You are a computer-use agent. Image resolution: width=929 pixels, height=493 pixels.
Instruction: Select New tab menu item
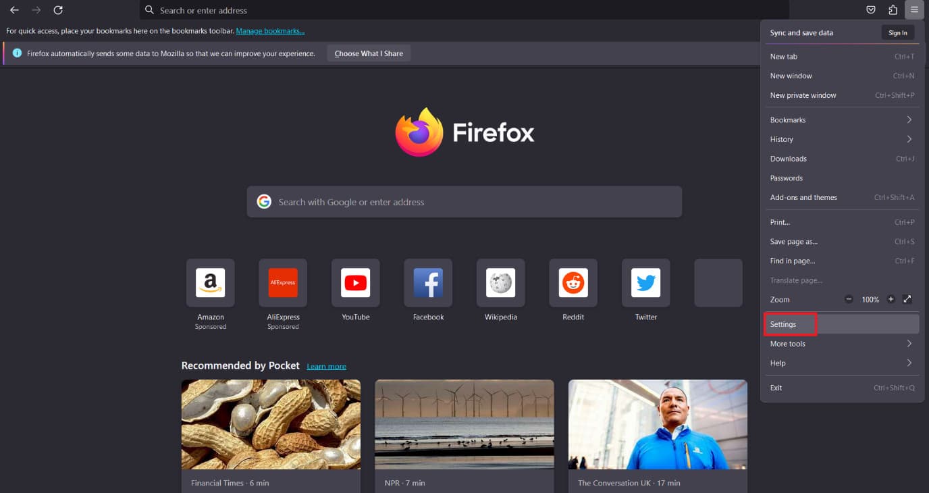click(841, 57)
